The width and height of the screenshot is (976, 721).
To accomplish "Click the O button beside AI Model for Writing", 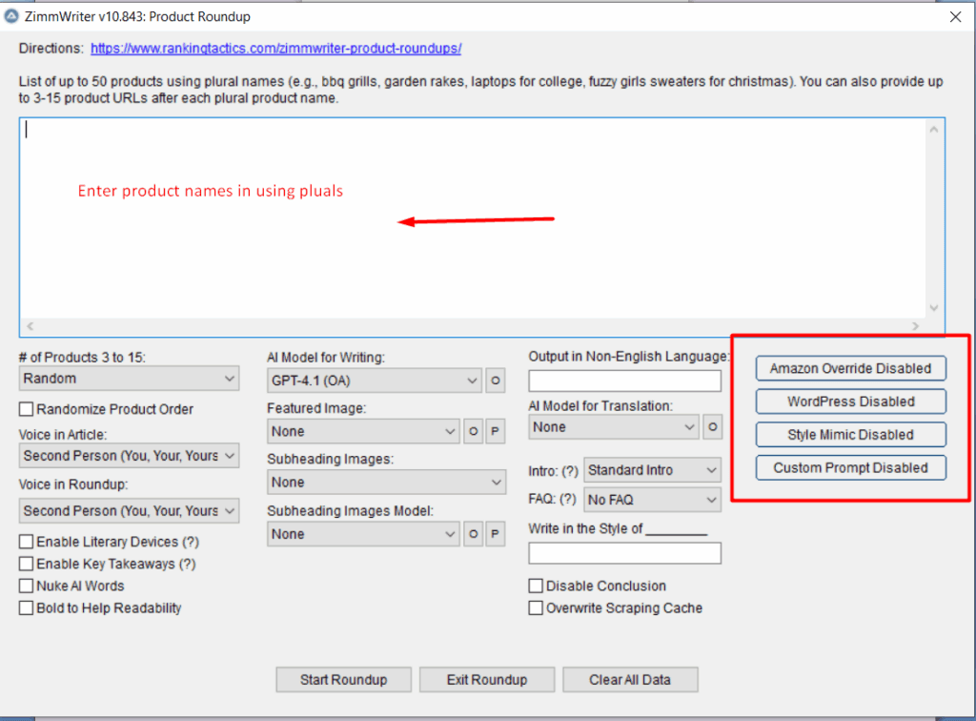I will [495, 381].
